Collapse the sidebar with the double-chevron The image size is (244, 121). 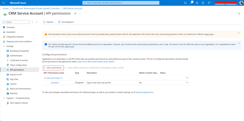click(37, 22)
